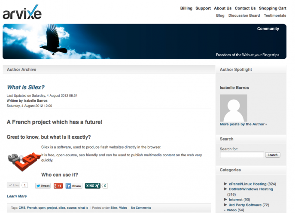Viewport: 295px width, 213px height.
Task: Share the post on XING
Action: pos(93,186)
